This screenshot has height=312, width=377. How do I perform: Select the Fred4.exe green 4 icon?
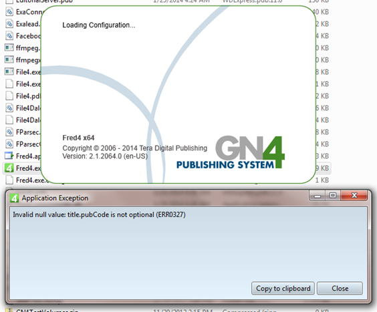[9, 168]
